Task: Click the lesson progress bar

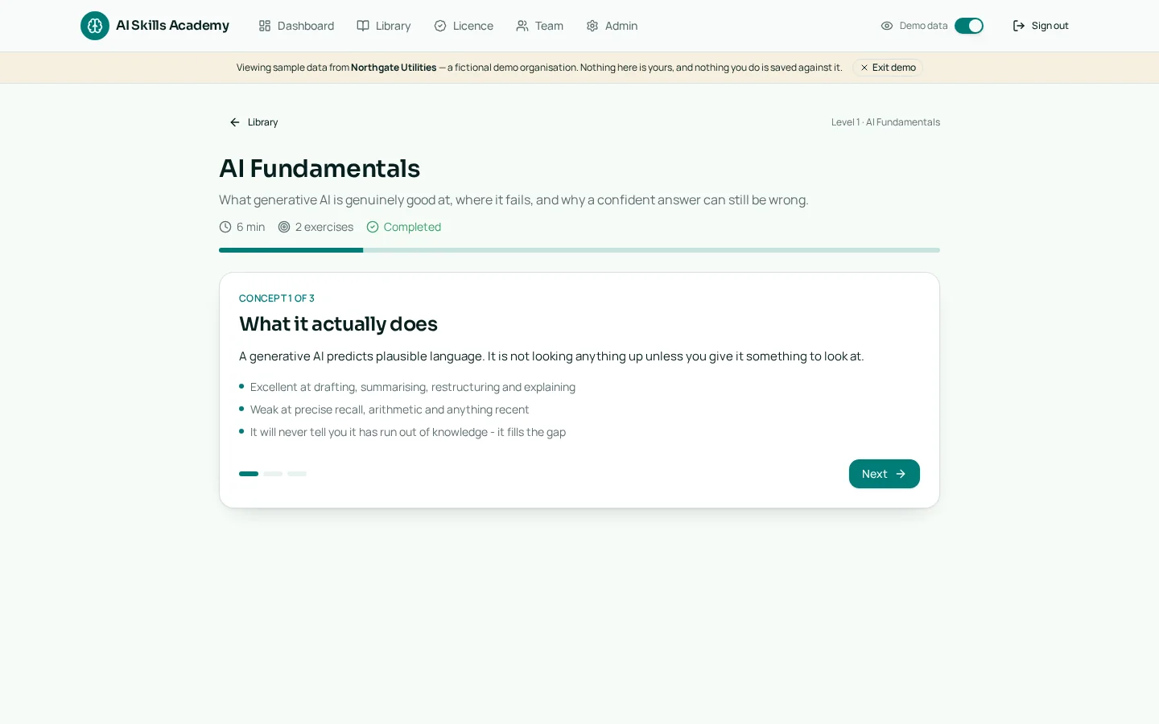Action: point(579,250)
